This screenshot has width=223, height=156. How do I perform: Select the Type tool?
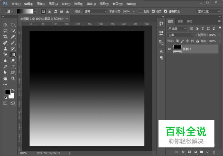tap(13, 67)
